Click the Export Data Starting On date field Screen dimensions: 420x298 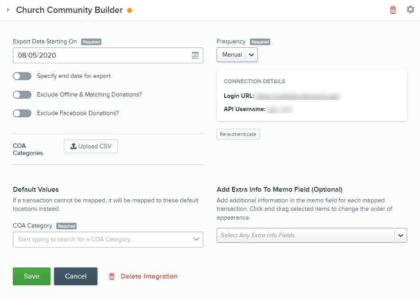point(108,55)
